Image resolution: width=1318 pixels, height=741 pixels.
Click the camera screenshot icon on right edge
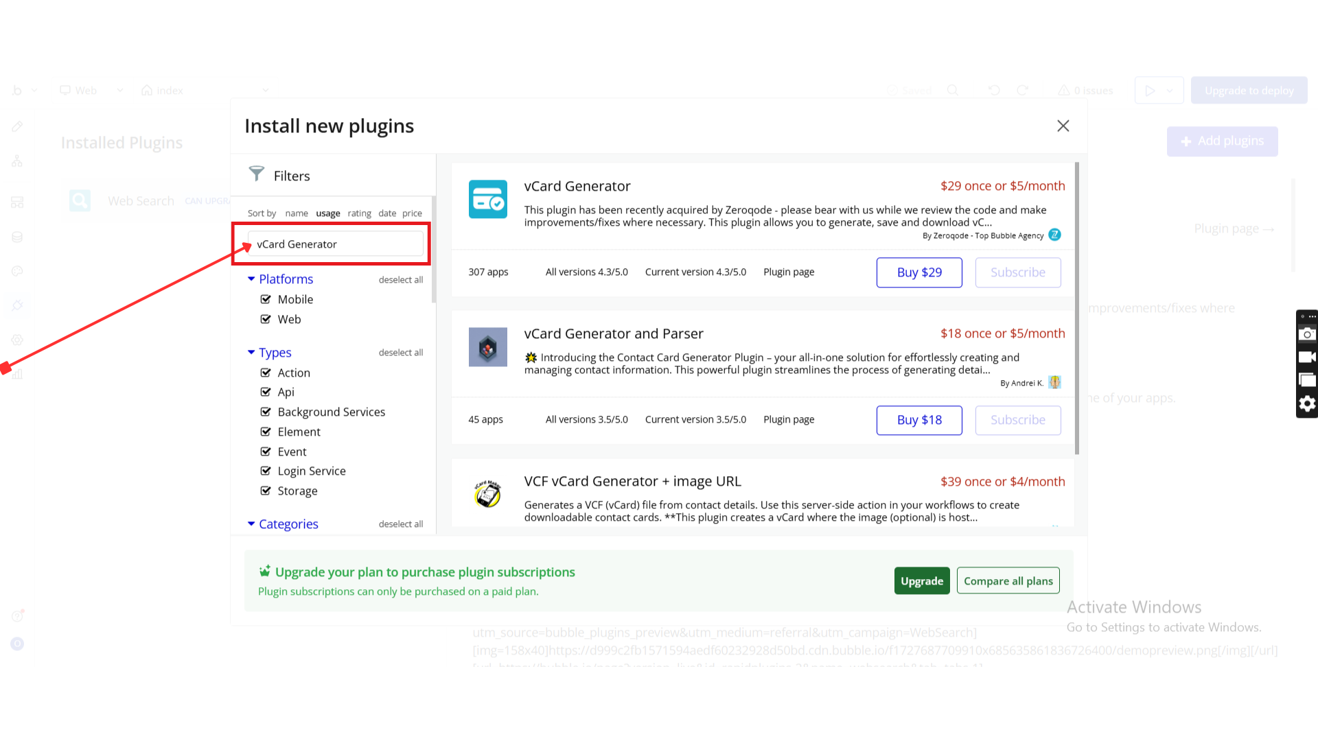(x=1307, y=334)
